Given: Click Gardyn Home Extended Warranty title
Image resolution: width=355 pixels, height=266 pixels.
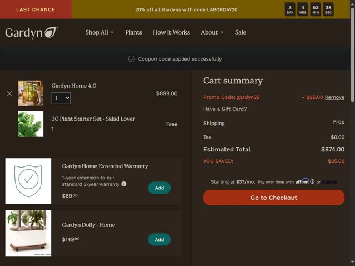Looking at the screenshot, I should [105, 166].
